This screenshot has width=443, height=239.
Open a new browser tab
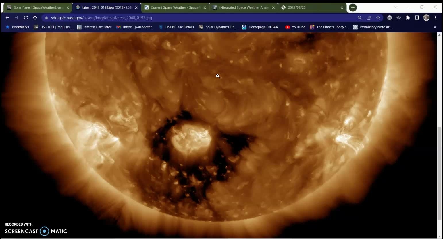click(x=353, y=7)
